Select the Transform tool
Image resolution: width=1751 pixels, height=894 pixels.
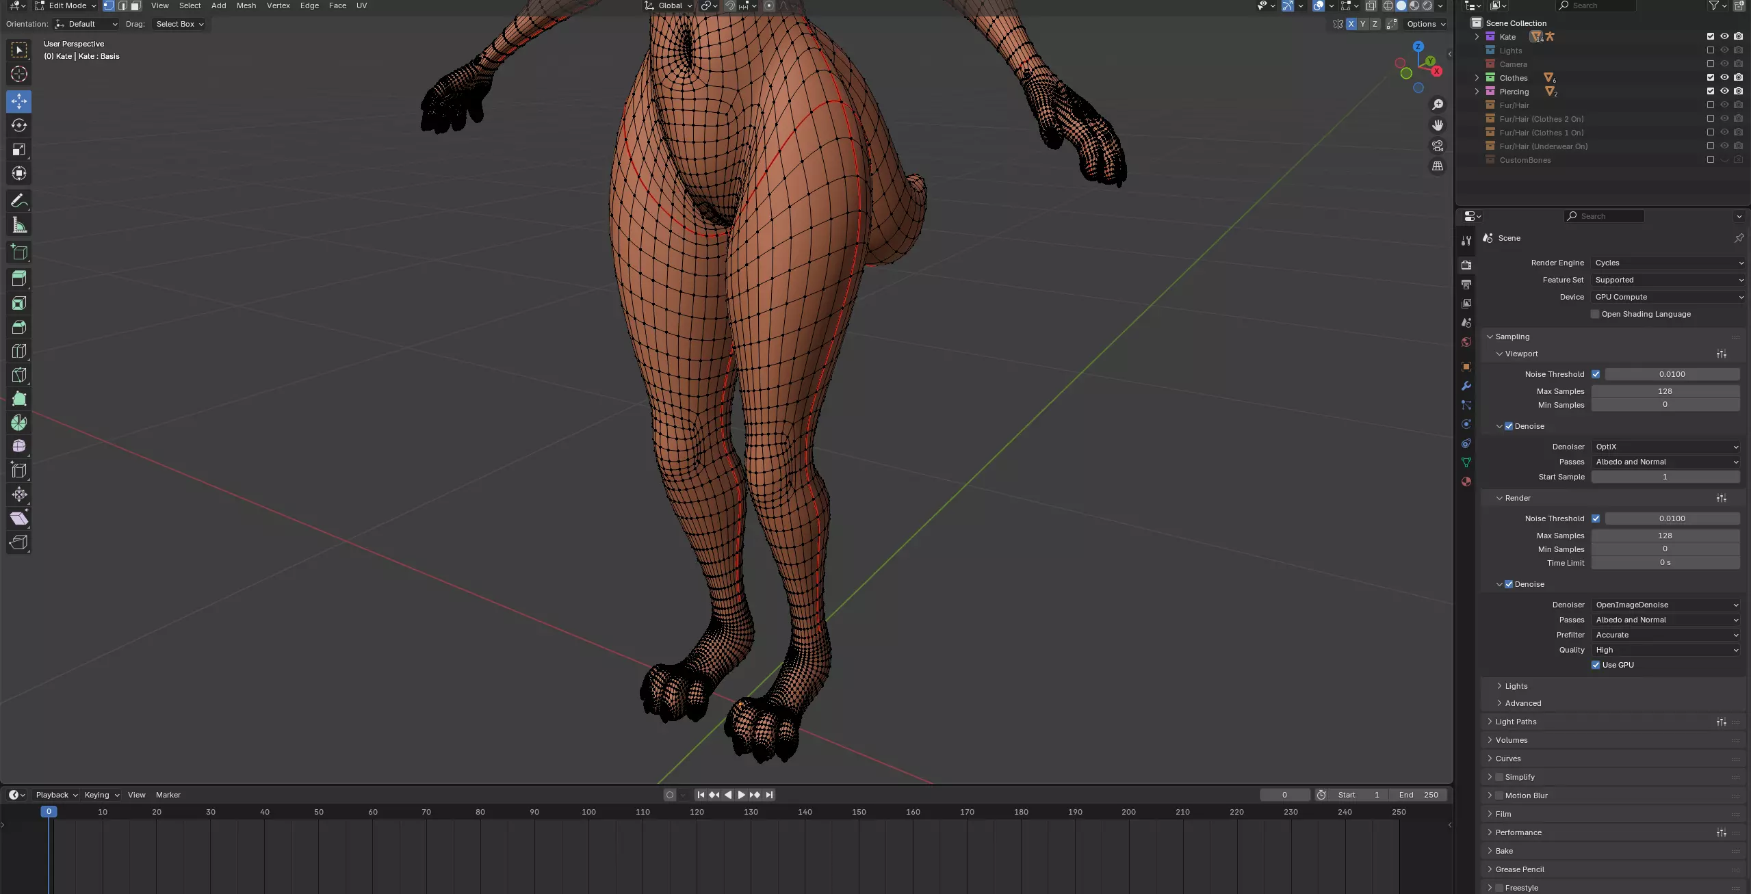click(x=19, y=173)
